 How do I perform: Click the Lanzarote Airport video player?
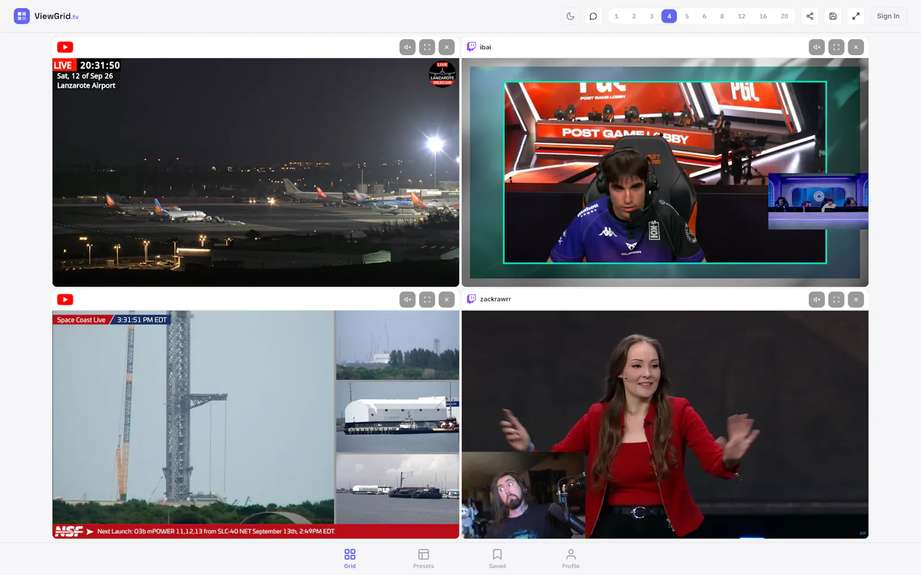256,172
